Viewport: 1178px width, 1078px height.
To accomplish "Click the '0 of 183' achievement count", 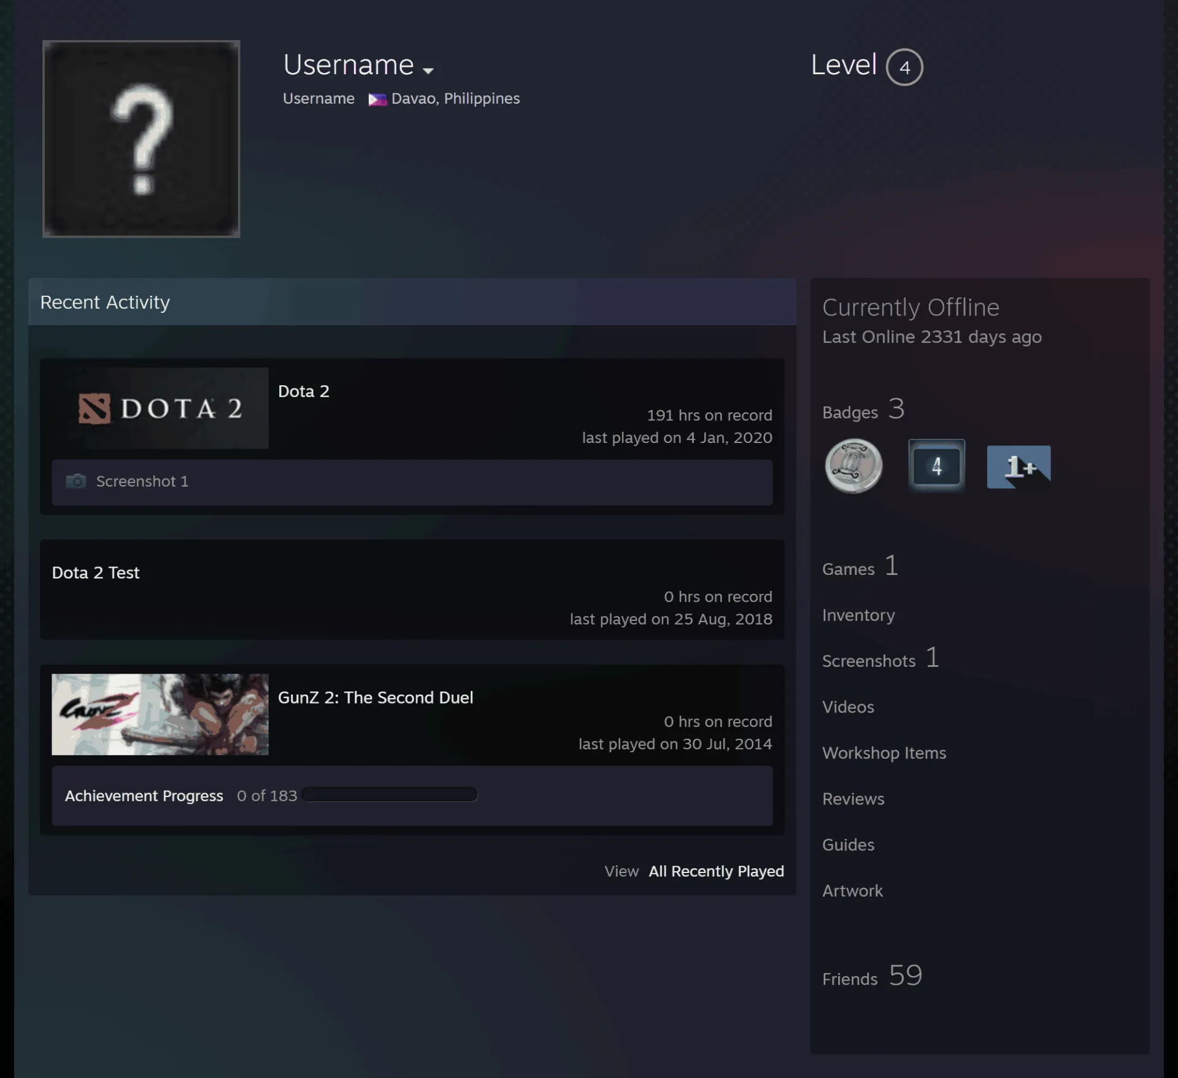I will (x=267, y=796).
